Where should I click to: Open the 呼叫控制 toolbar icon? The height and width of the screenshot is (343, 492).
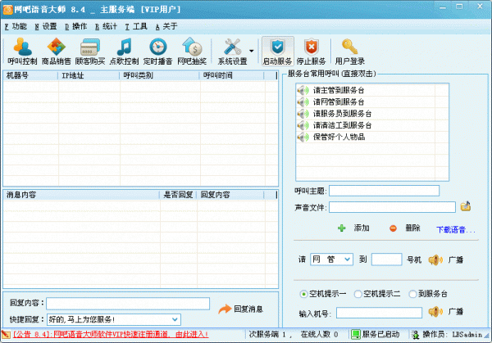point(23,51)
